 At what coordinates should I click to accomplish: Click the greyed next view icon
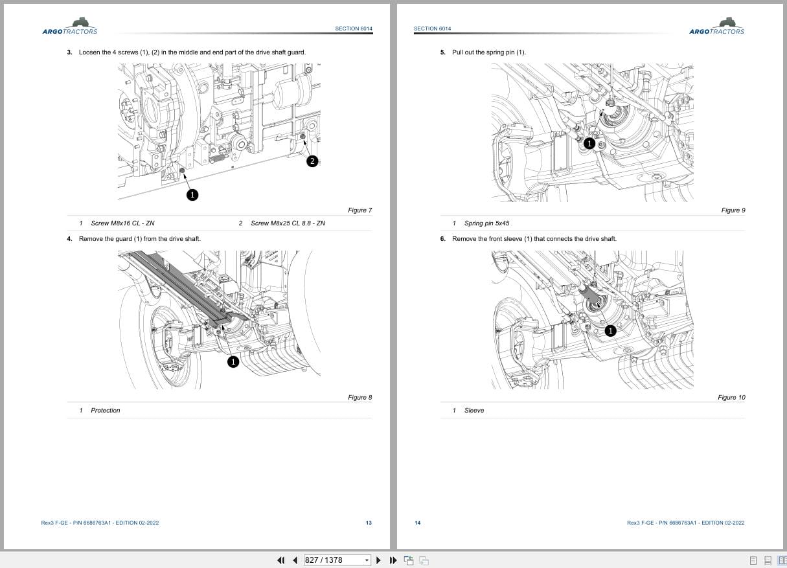point(424,560)
